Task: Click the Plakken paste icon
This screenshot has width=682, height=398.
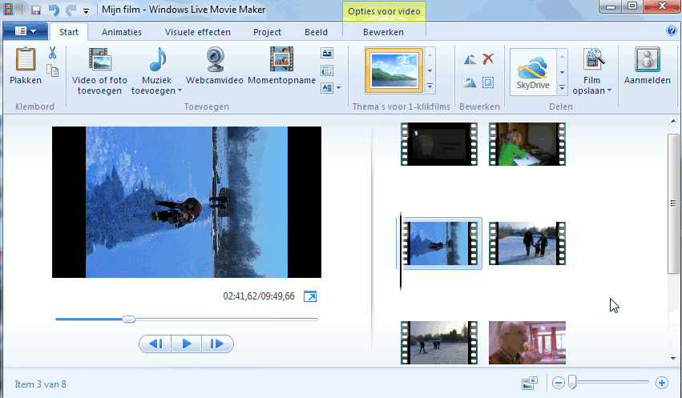Action: 25,59
